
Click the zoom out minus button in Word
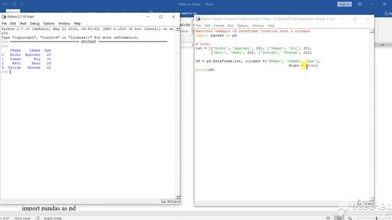tap(358, 218)
